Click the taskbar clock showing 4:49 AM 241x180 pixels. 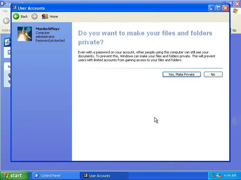tap(230, 175)
